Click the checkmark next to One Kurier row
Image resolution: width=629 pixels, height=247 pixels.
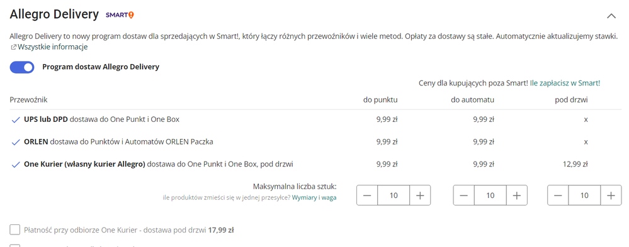point(16,165)
